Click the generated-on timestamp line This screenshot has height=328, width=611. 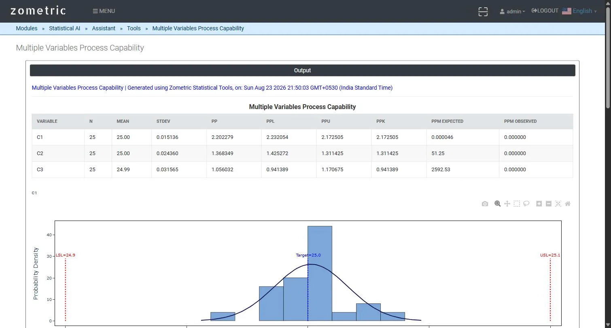pyautogui.click(x=212, y=88)
